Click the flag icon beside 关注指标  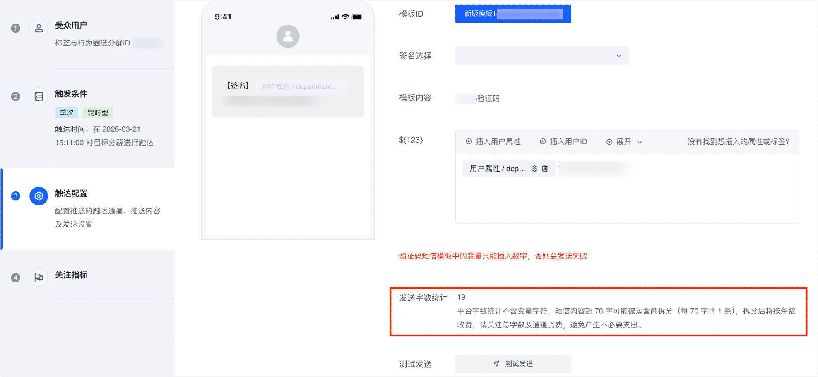click(38, 277)
